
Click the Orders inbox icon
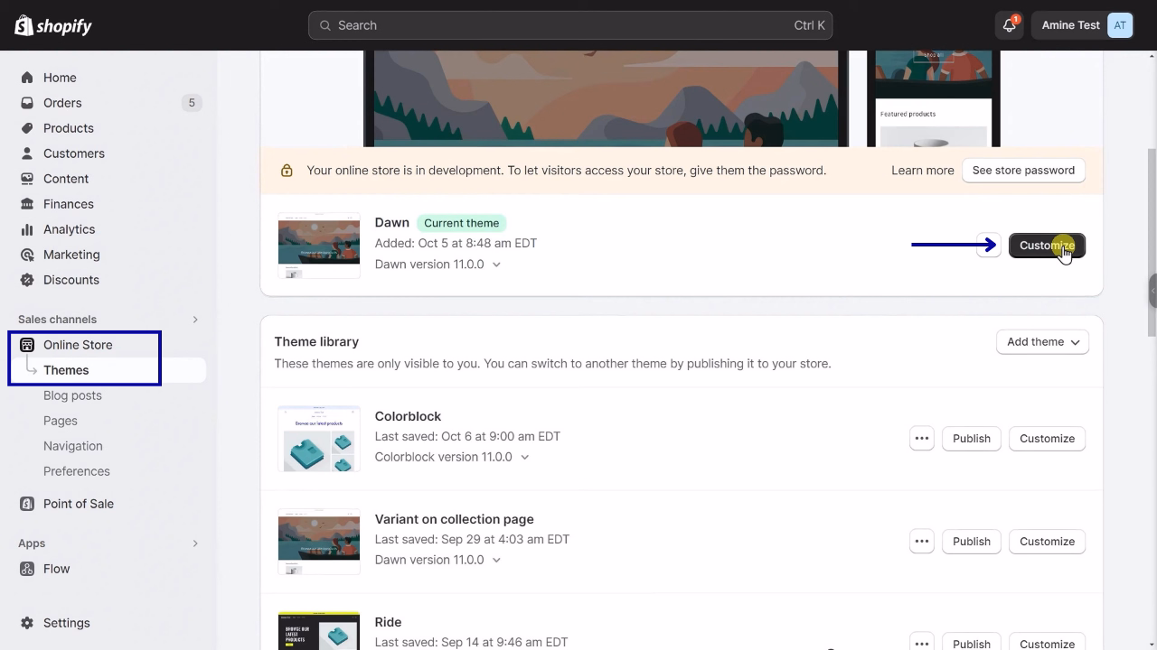pos(27,103)
